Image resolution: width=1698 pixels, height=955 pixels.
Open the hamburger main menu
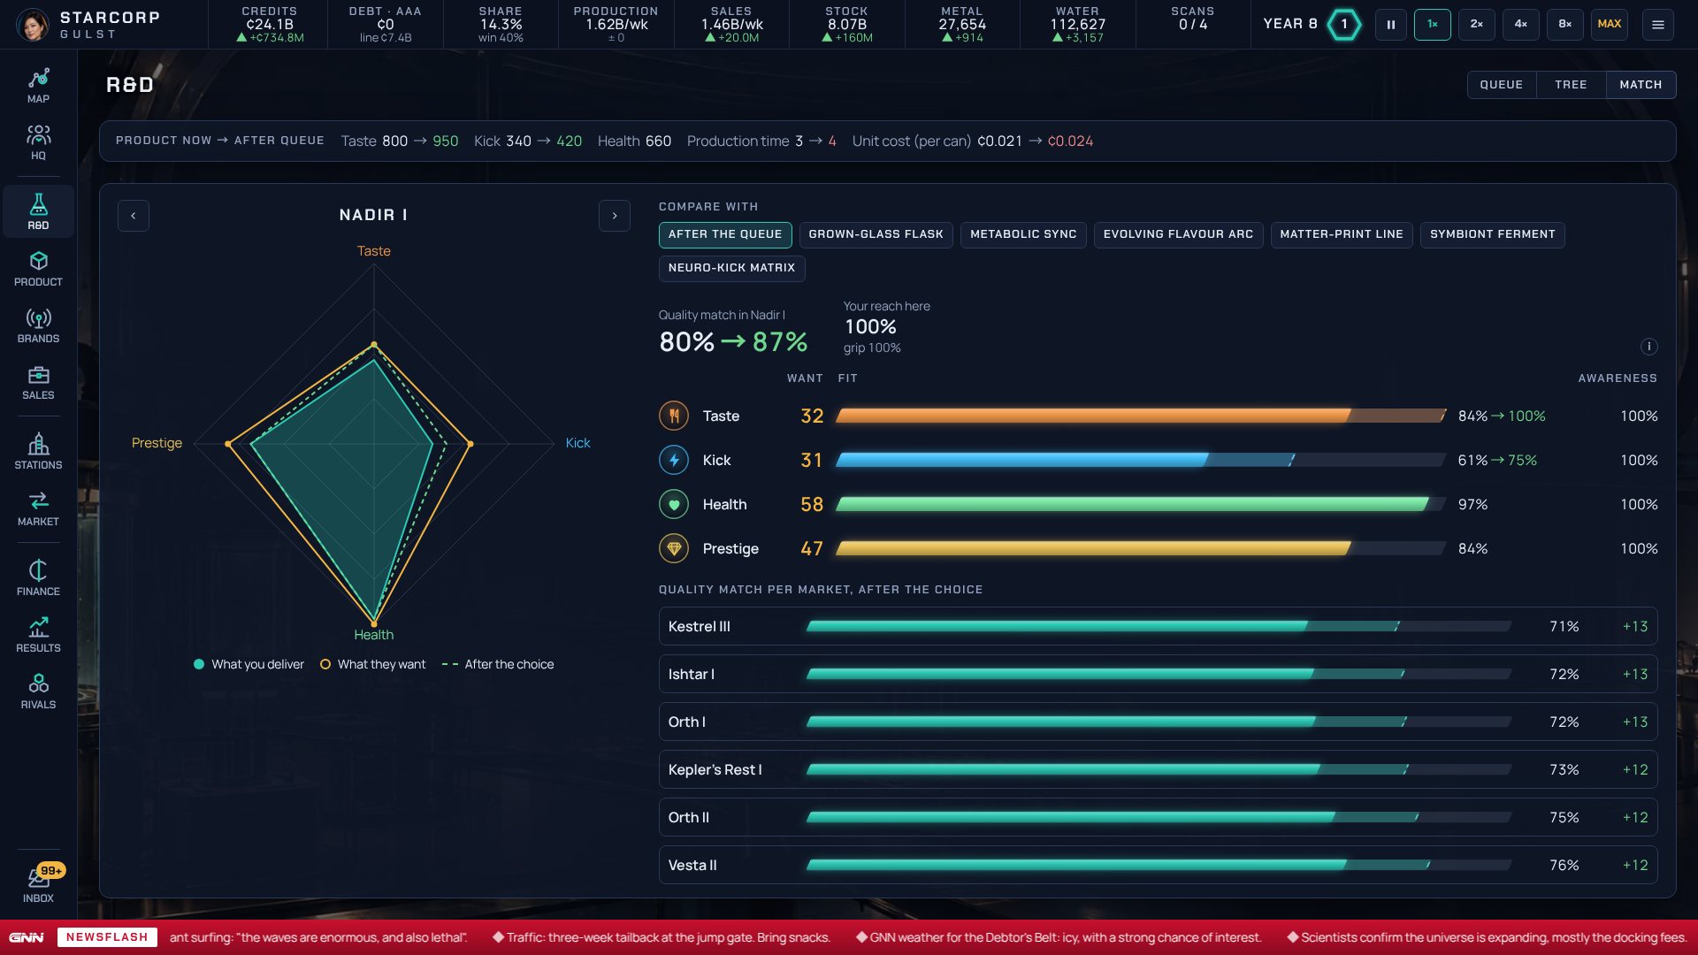pos(1658,25)
